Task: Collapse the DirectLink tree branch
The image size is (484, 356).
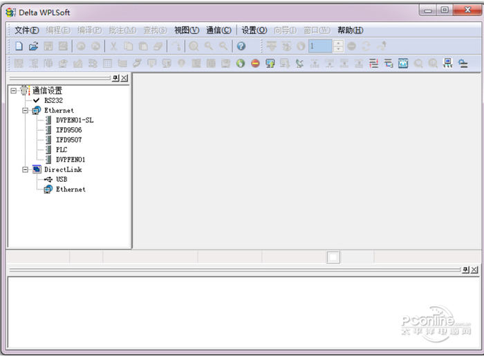Action: [25, 169]
